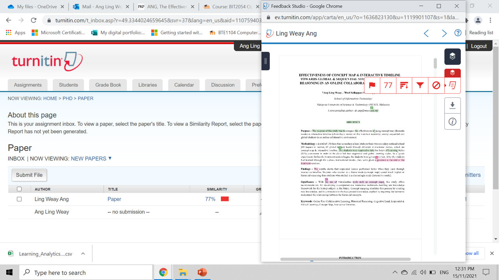Click the red similarity color bar
The height and width of the screenshot is (280, 499).
click(x=225, y=199)
